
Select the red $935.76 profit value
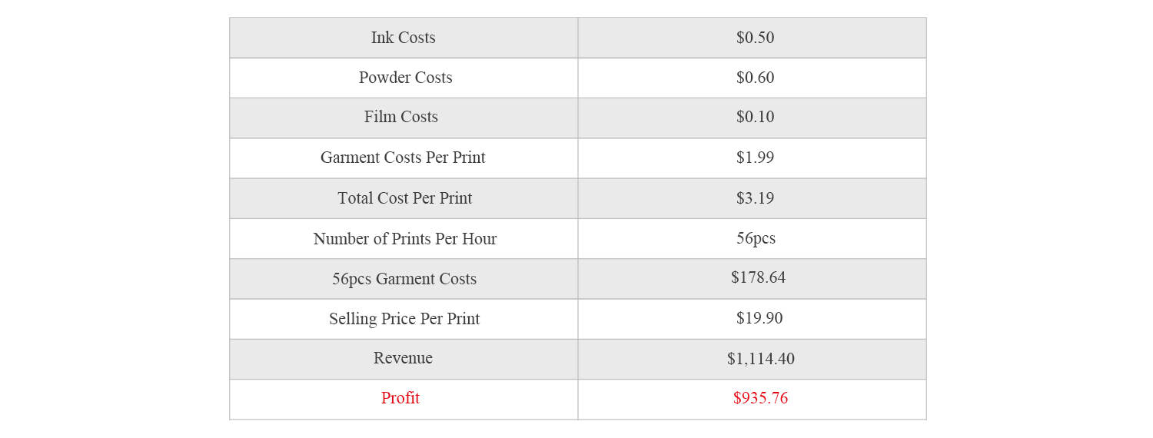coord(760,398)
